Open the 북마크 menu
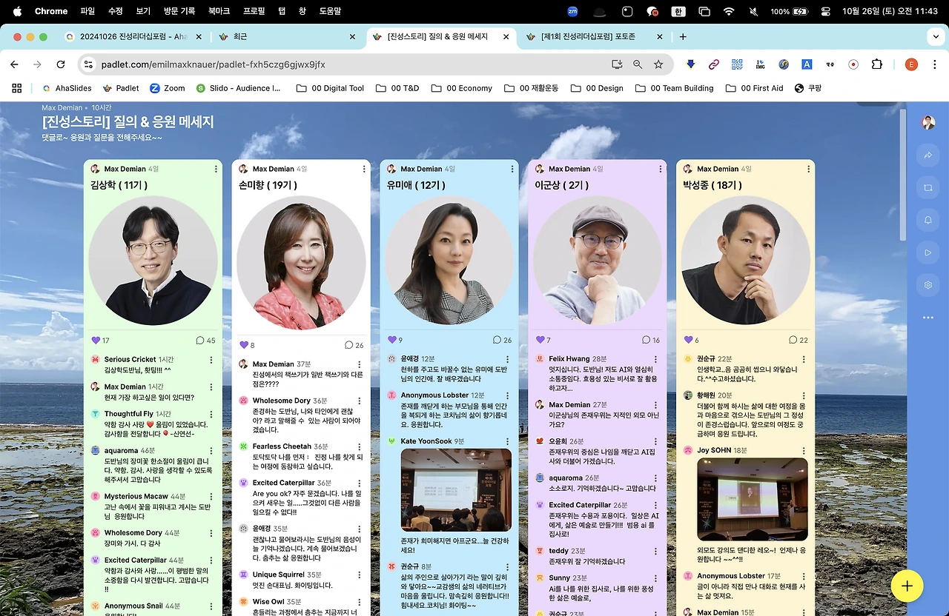The width and height of the screenshot is (949, 616). [x=219, y=11]
